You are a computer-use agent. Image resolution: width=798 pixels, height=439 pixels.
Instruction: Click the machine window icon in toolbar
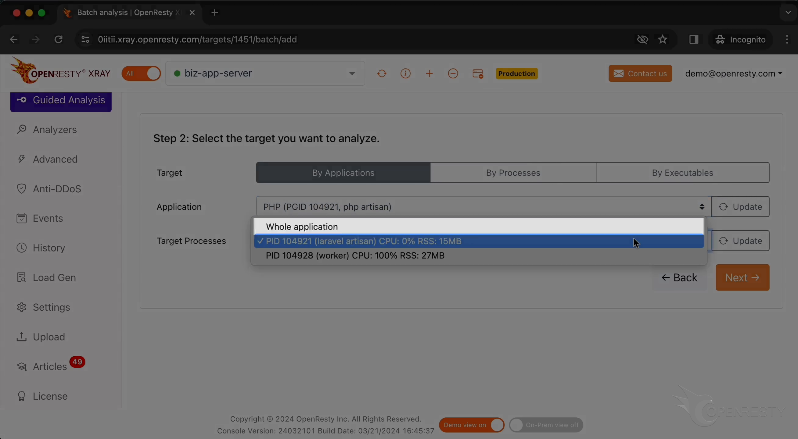(x=478, y=74)
